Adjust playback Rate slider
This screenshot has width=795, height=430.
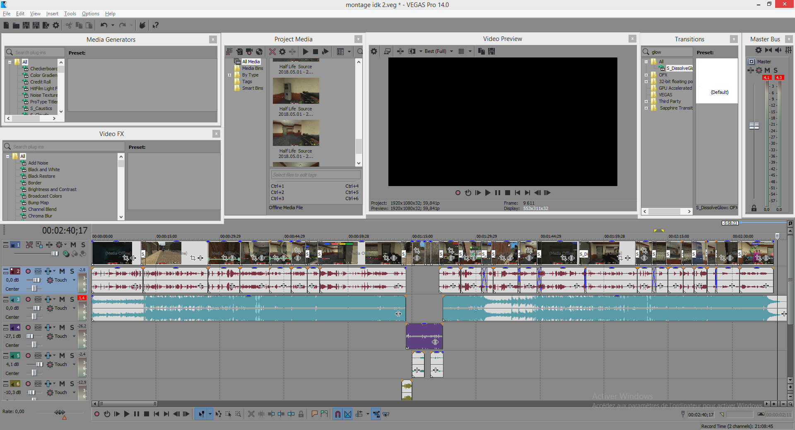click(x=60, y=412)
